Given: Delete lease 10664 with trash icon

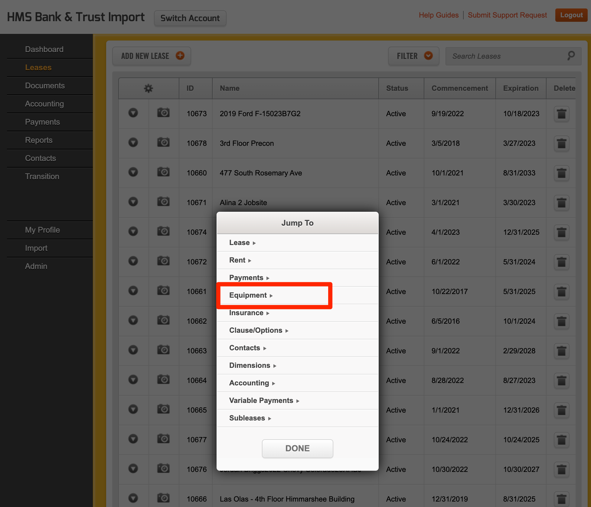Looking at the screenshot, I should tap(561, 381).
